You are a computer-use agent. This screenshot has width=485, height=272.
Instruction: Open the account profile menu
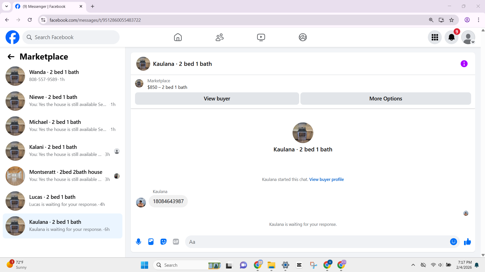pyautogui.click(x=468, y=37)
